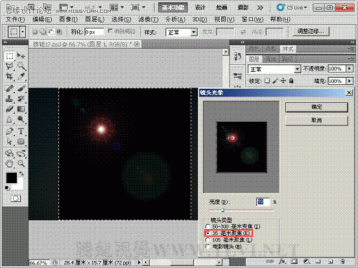Toggle lock transparent pixels
The height and width of the screenshot is (268, 358).
click(x=267, y=81)
